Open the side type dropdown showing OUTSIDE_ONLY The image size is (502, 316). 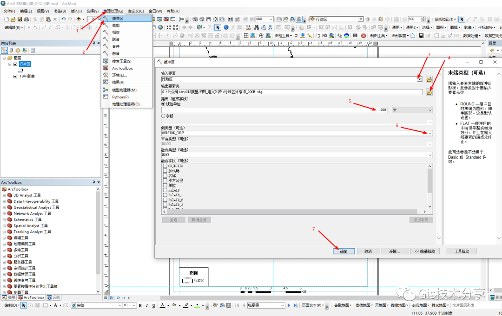click(x=430, y=133)
